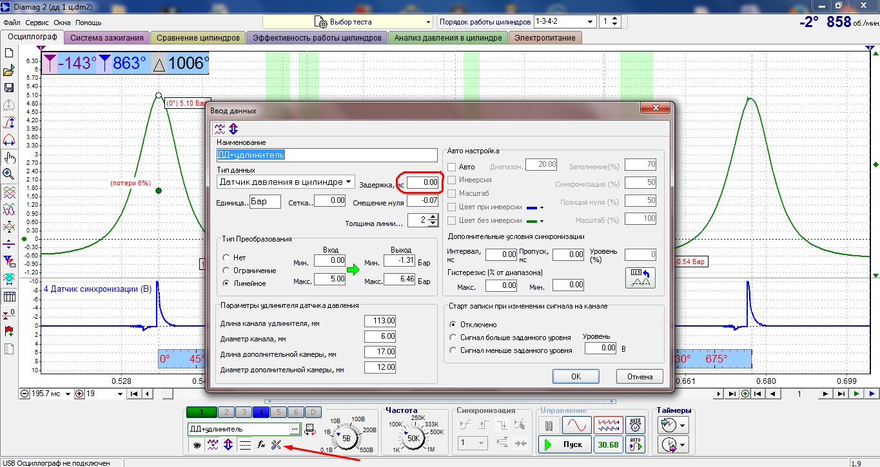Click OK in the Ввод данных dialog
The width and height of the screenshot is (880, 467).
click(x=576, y=376)
